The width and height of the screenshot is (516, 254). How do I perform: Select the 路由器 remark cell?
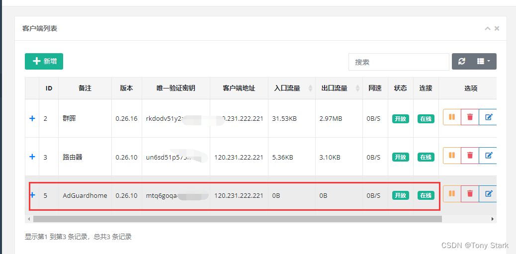click(85, 157)
